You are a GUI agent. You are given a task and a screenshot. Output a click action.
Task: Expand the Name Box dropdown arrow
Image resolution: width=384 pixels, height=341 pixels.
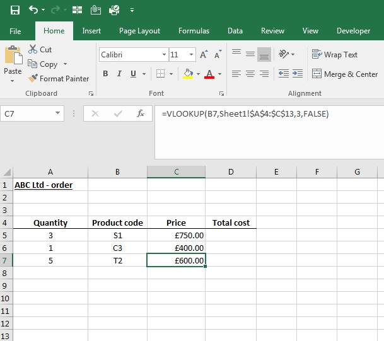(x=57, y=113)
